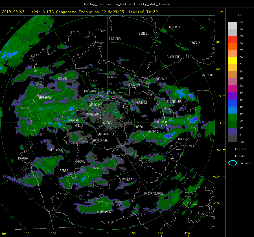Click the cyan current ellipse legend icon
Screen dimensions: 254x237
click(233, 163)
